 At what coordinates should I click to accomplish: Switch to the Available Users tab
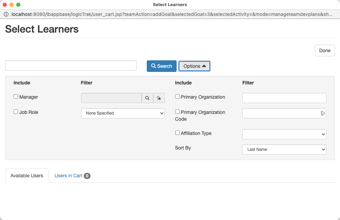(x=27, y=176)
